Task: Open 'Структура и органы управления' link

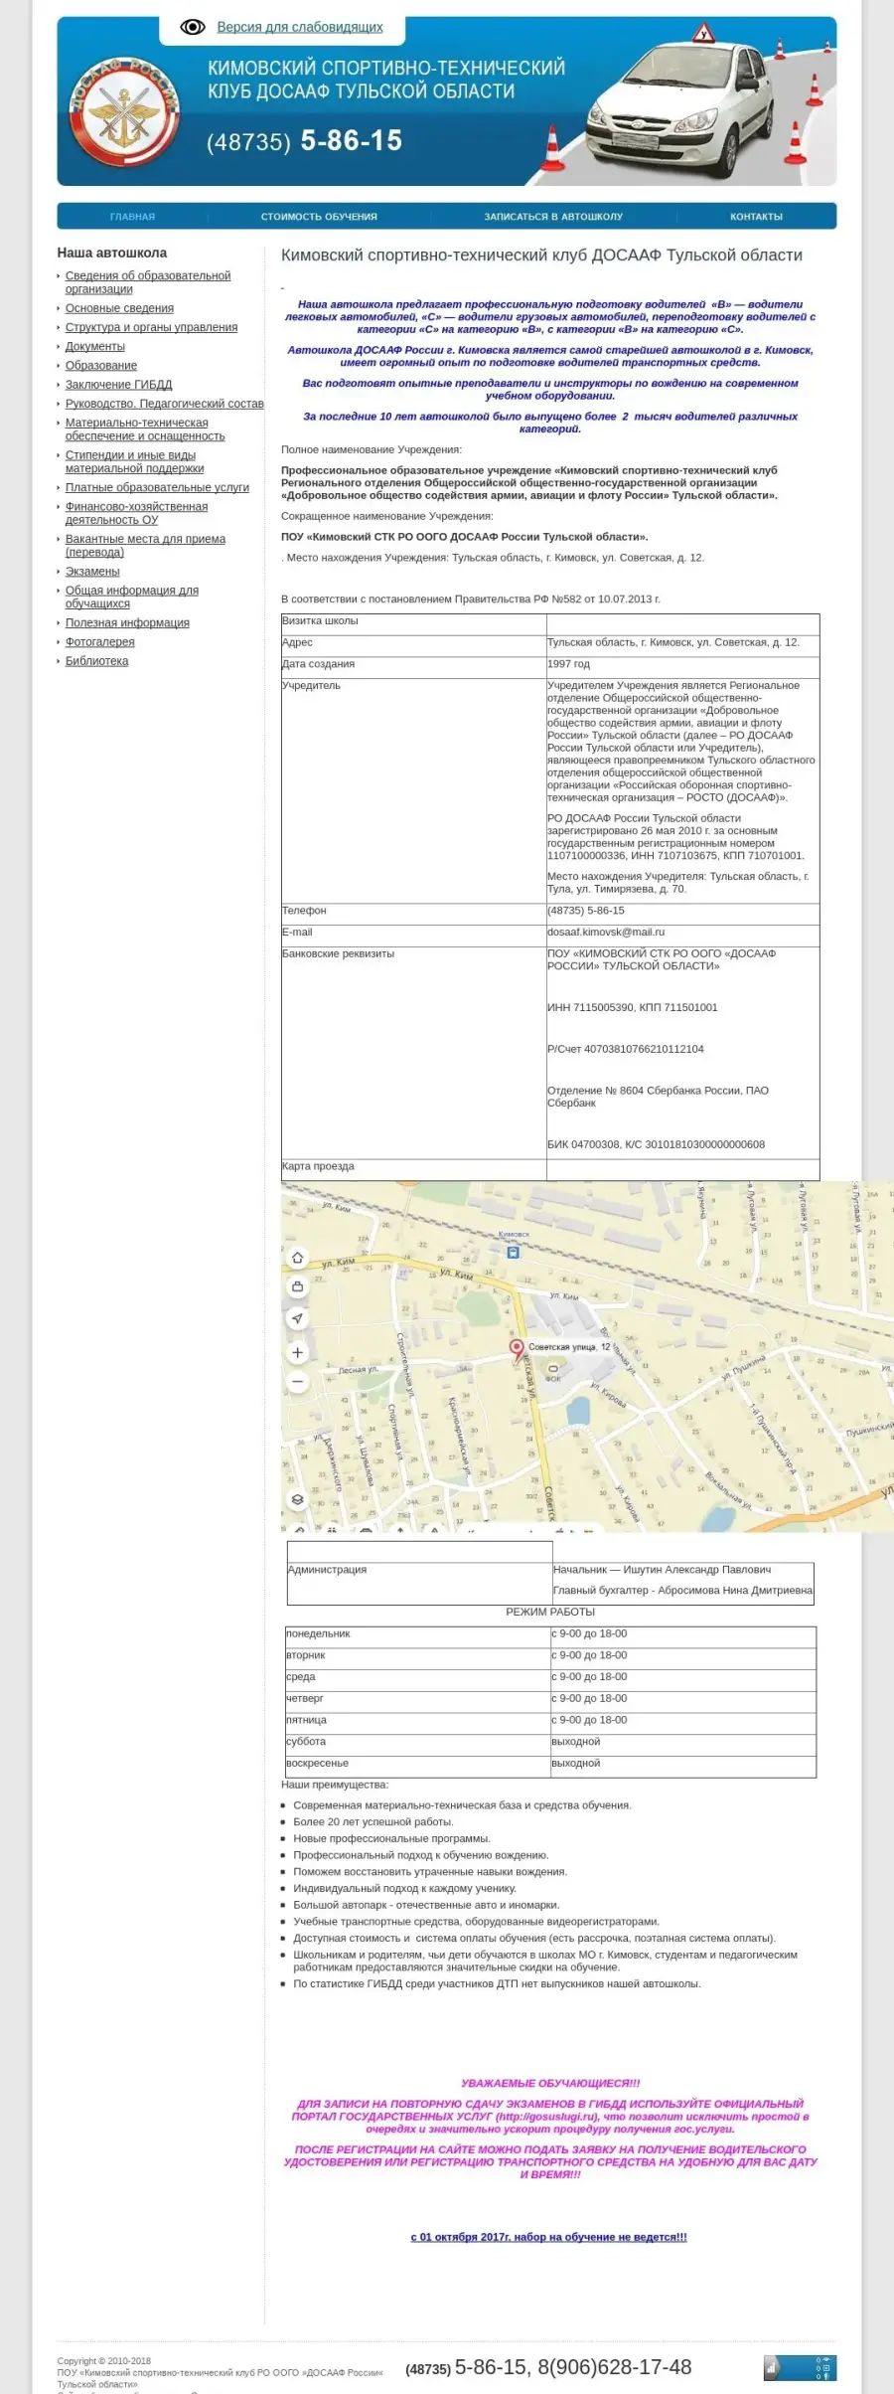Action: pos(151,327)
